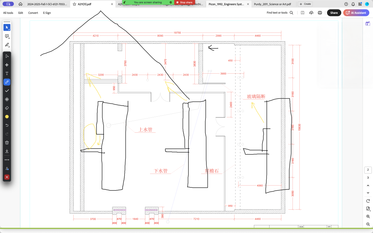Open the All tools menu
373x233 pixels.
[8, 13]
